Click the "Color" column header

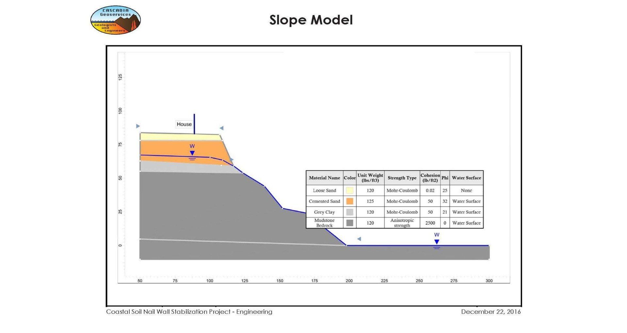click(x=350, y=178)
